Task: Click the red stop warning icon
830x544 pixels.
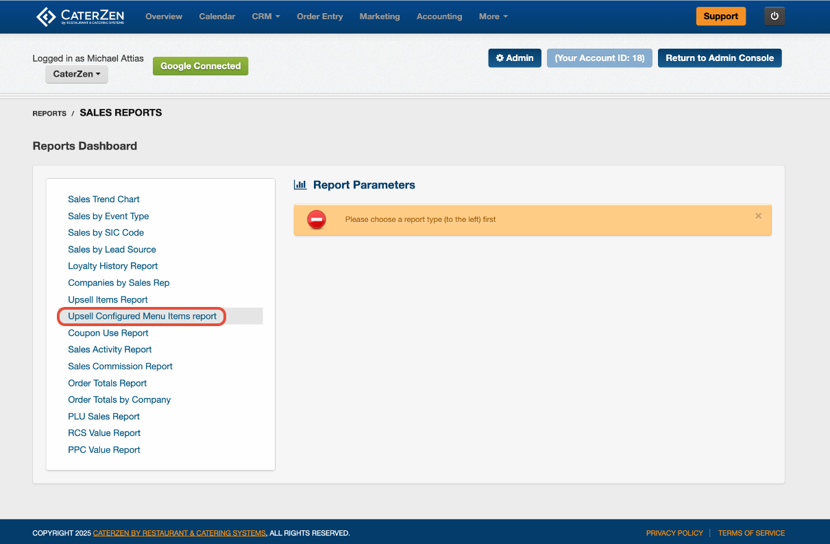Action: point(317,219)
